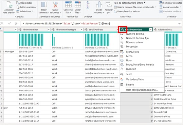Open the Editor avanzado

(26, 7)
